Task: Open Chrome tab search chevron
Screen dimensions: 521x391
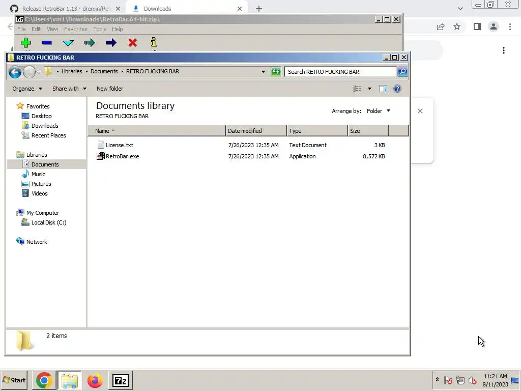Action: pyautogui.click(x=460, y=9)
